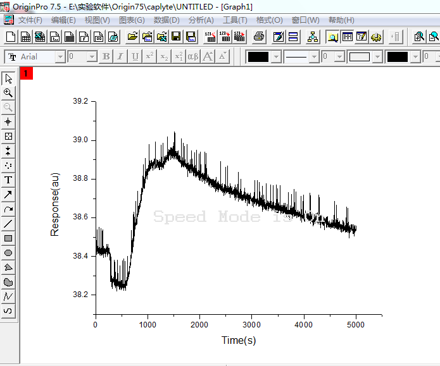The image size is (440, 366).
Task: Open the 视图(V) menu
Action: tap(97, 20)
